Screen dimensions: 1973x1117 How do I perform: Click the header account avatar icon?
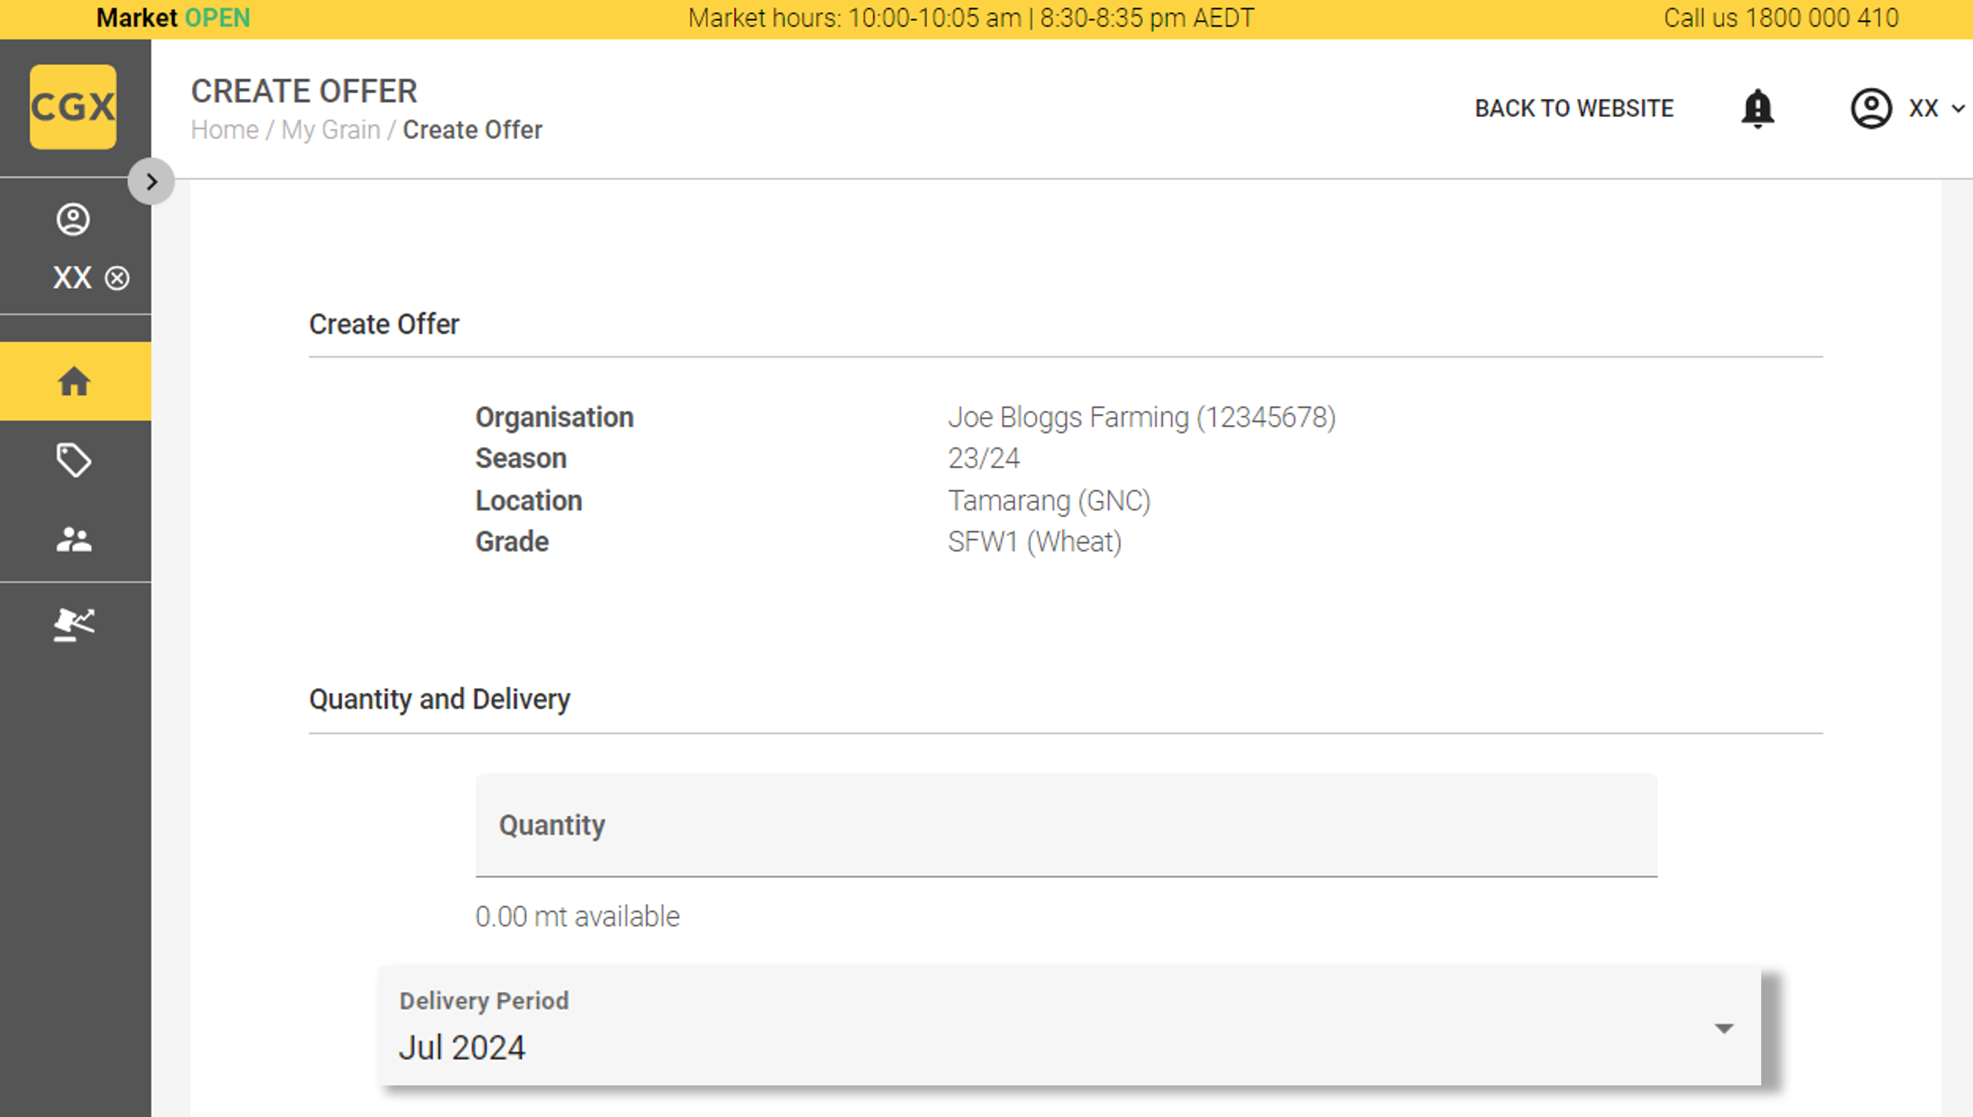click(1871, 108)
